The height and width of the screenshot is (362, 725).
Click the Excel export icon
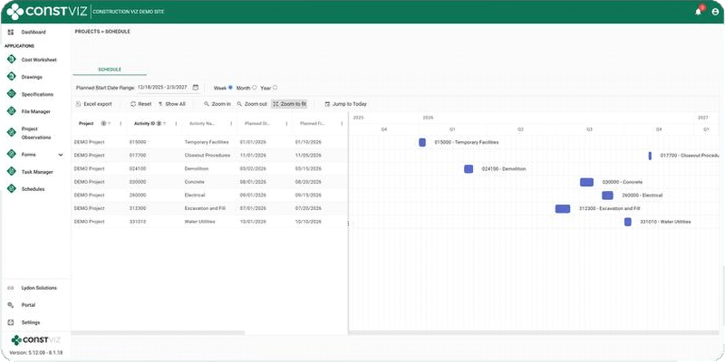pyautogui.click(x=78, y=104)
